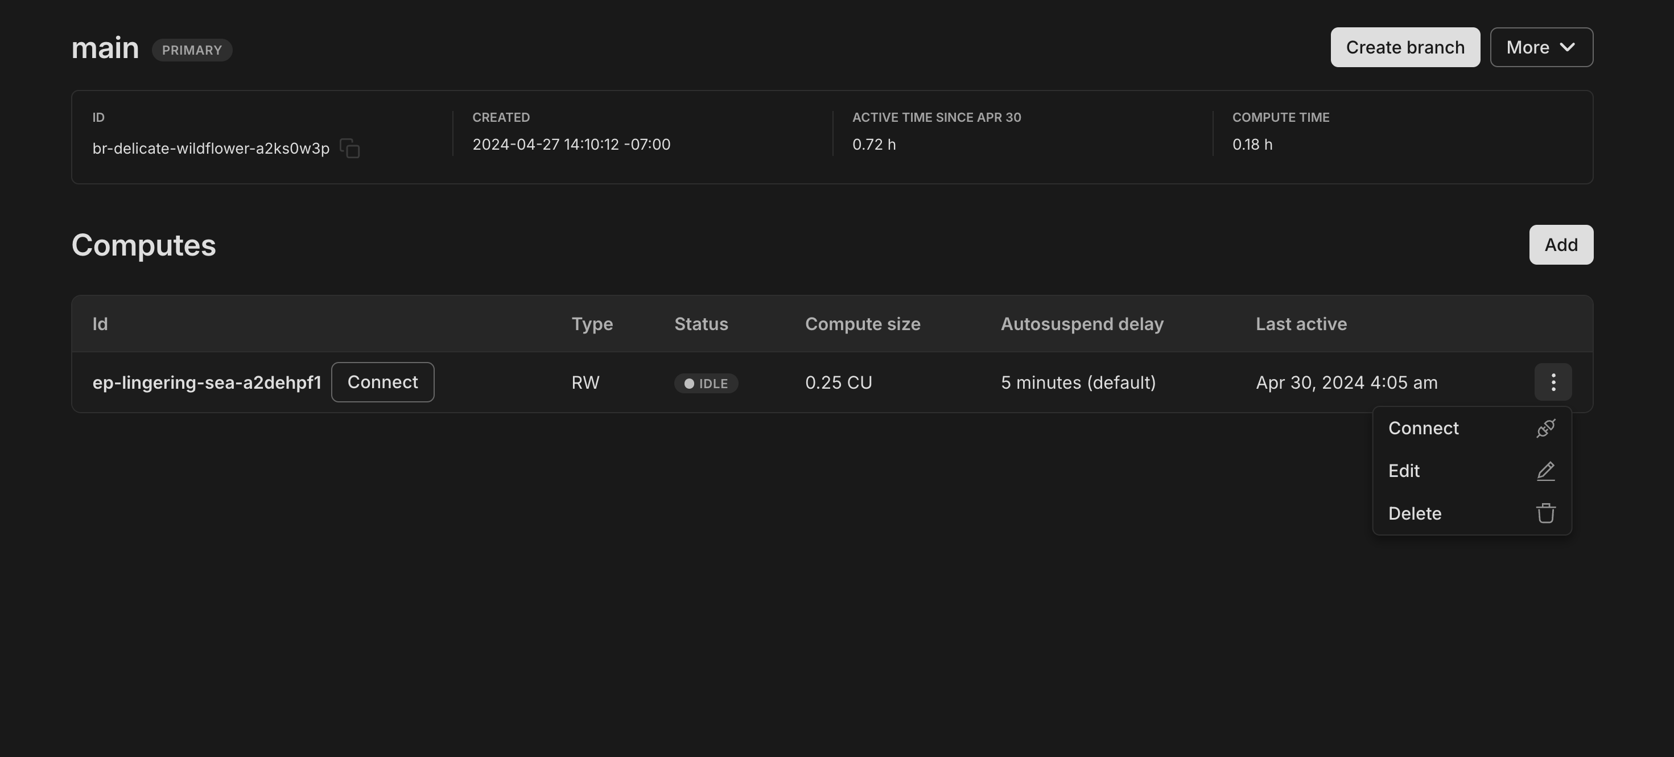The height and width of the screenshot is (757, 1674).
Task: Select Connect in the context menu
Action: tap(1423, 428)
